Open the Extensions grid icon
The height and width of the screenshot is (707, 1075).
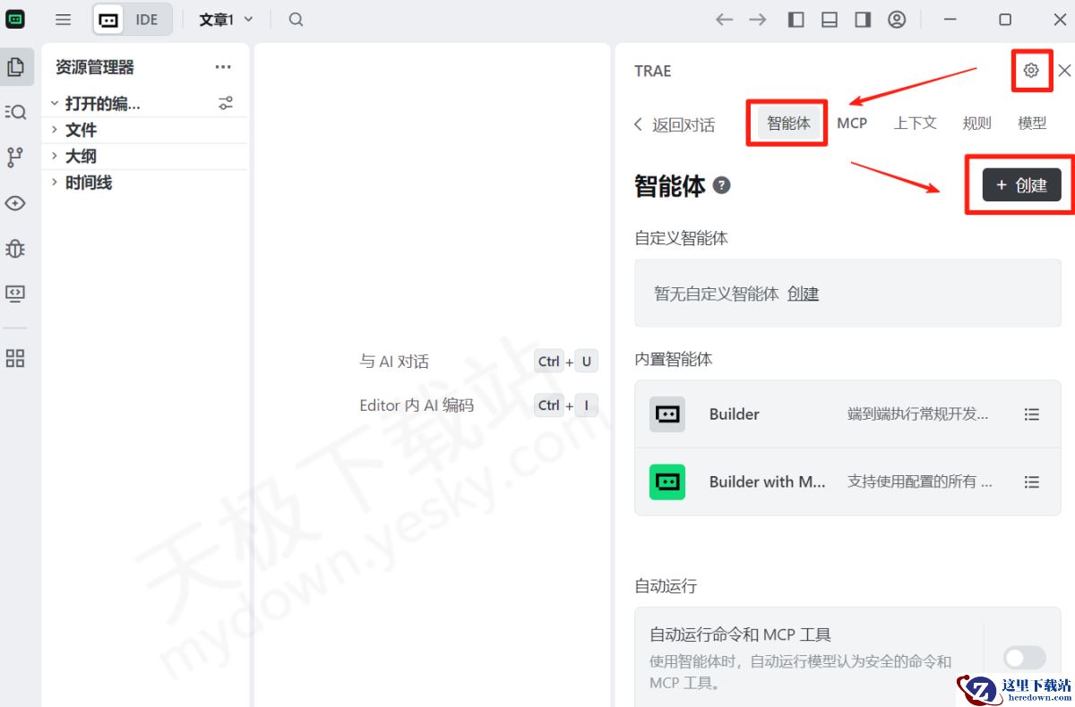(x=15, y=359)
